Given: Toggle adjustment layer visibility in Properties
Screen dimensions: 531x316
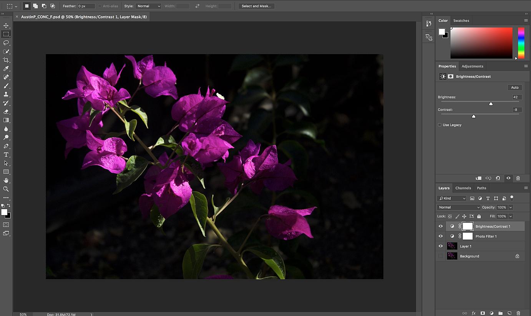Looking at the screenshot, I should coord(508,178).
